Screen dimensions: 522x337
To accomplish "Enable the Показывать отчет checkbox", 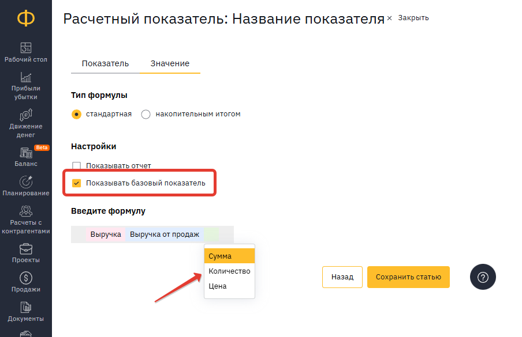I will [77, 166].
